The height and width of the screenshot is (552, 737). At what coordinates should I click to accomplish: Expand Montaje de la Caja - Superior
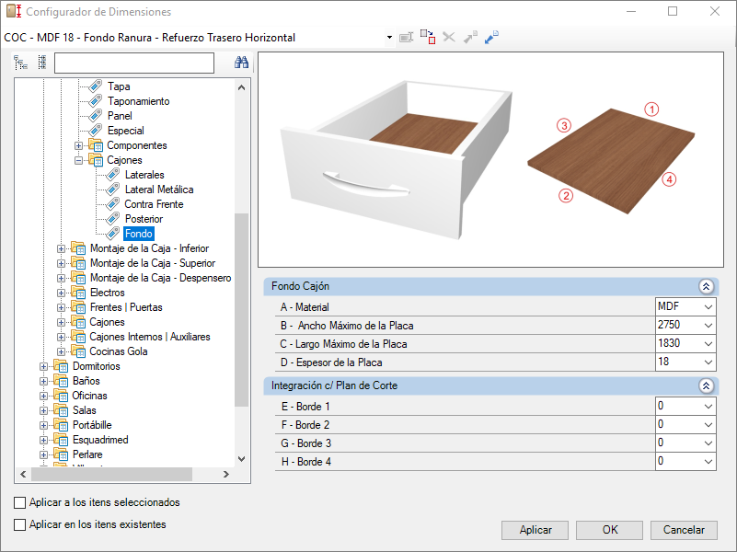pos(61,263)
